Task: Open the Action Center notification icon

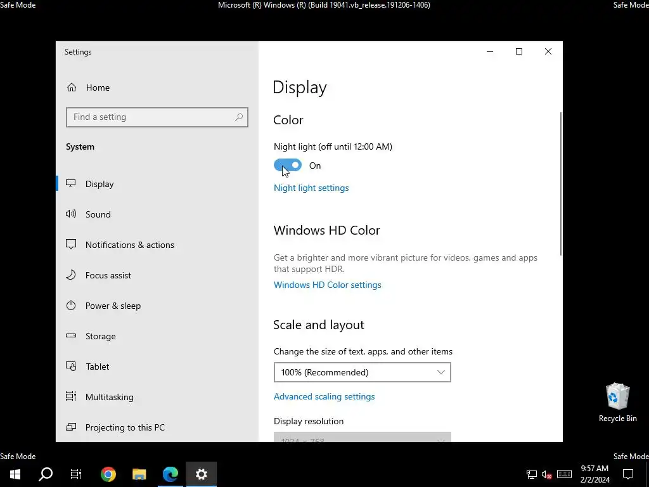Action: tap(628, 474)
